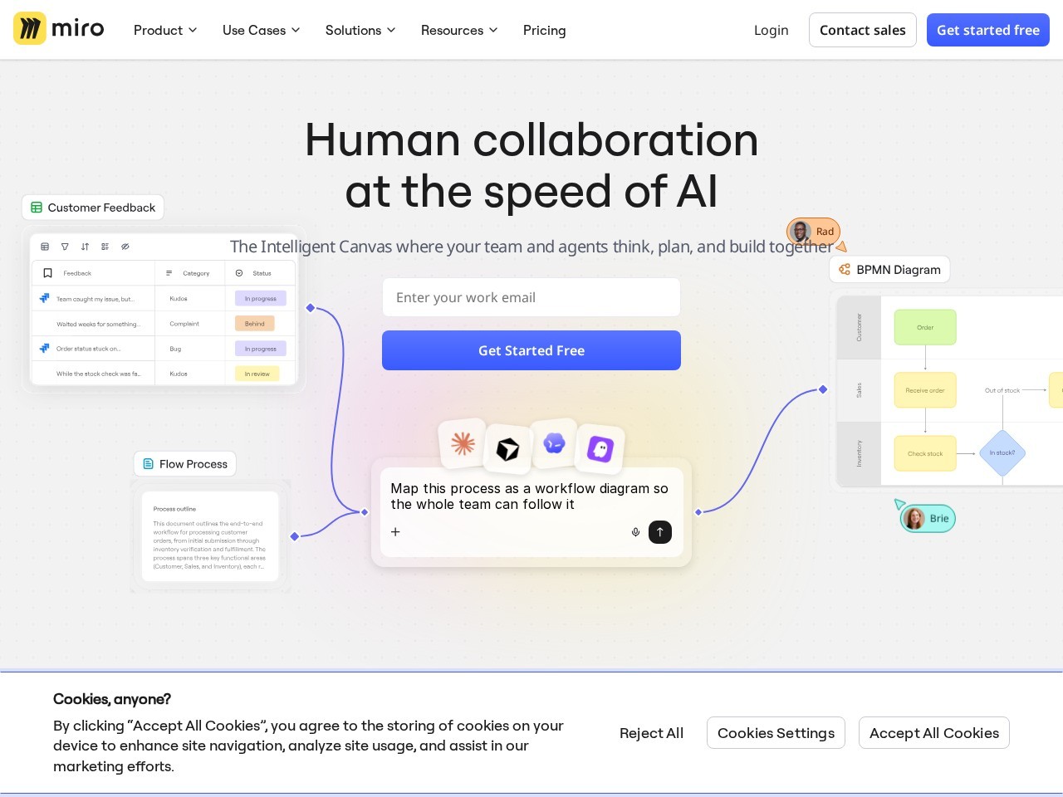The image size is (1063, 797).
Task: Submit the prompt with the black arrow button
Action: [659, 532]
